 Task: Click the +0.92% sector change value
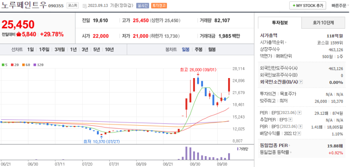click(x=336, y=153)
